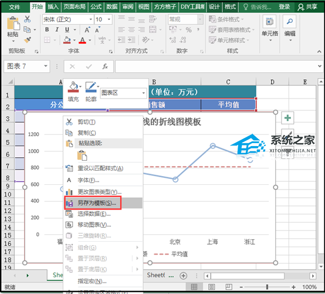
Task: Click the 共享 share button
Action: point(307,7)
